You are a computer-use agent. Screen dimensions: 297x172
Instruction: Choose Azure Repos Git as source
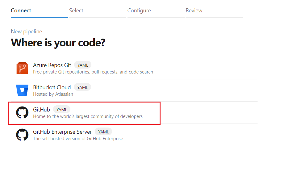134,68
